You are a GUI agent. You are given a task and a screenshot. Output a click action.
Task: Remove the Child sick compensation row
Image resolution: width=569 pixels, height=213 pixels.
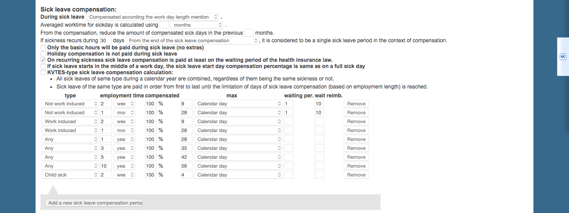[x=356, y=175]
